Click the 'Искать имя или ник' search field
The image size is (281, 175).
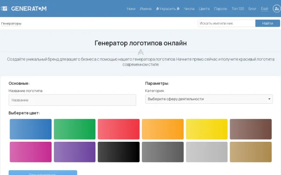227,23
